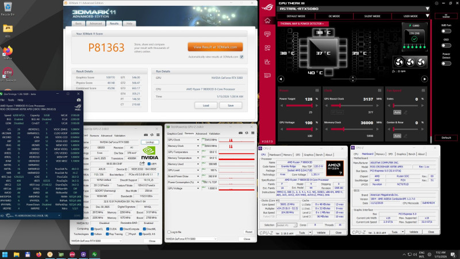Toggle automatically view results at 3DMark.com checkbox

pyautogui.click(x=241, y=57)
